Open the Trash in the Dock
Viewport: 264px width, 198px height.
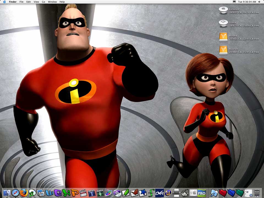(x=257, y=193)
